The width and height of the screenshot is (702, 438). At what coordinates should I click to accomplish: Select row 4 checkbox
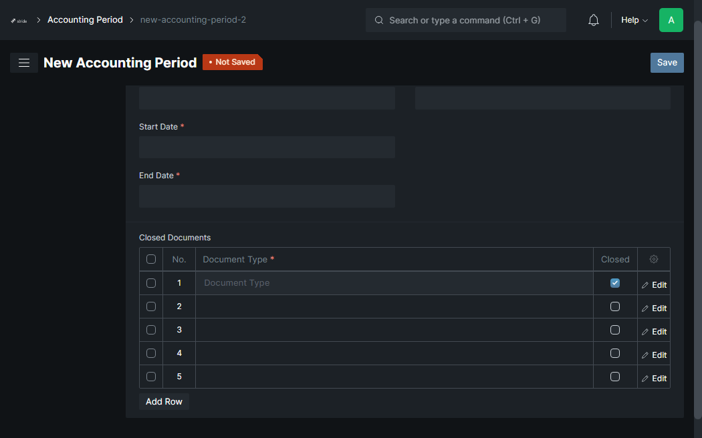pos(151,353)
